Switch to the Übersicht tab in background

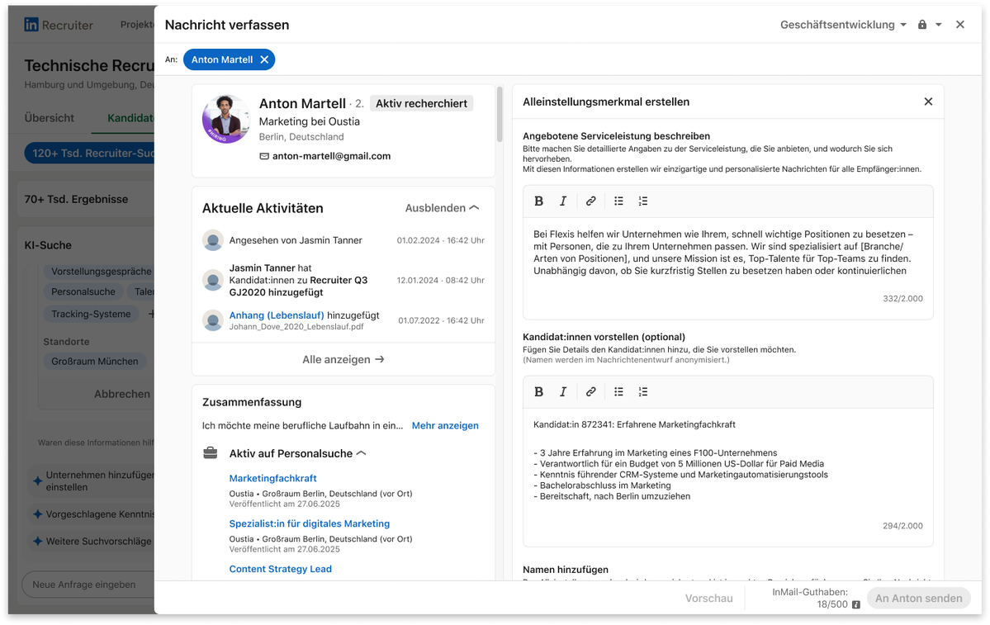click(x=50, y=118)
